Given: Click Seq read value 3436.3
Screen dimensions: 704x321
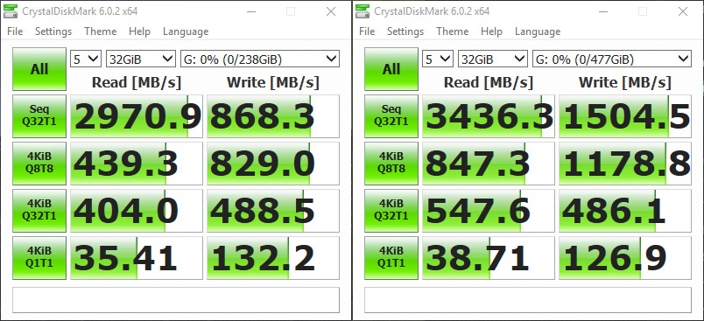Looking at the screenshot, I should pos(489,116).
